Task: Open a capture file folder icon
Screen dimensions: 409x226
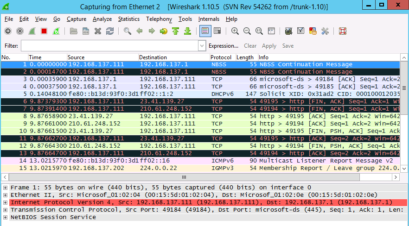Action: [74, 31]
